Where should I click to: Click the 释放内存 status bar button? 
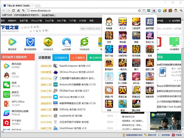coord(150,135)
